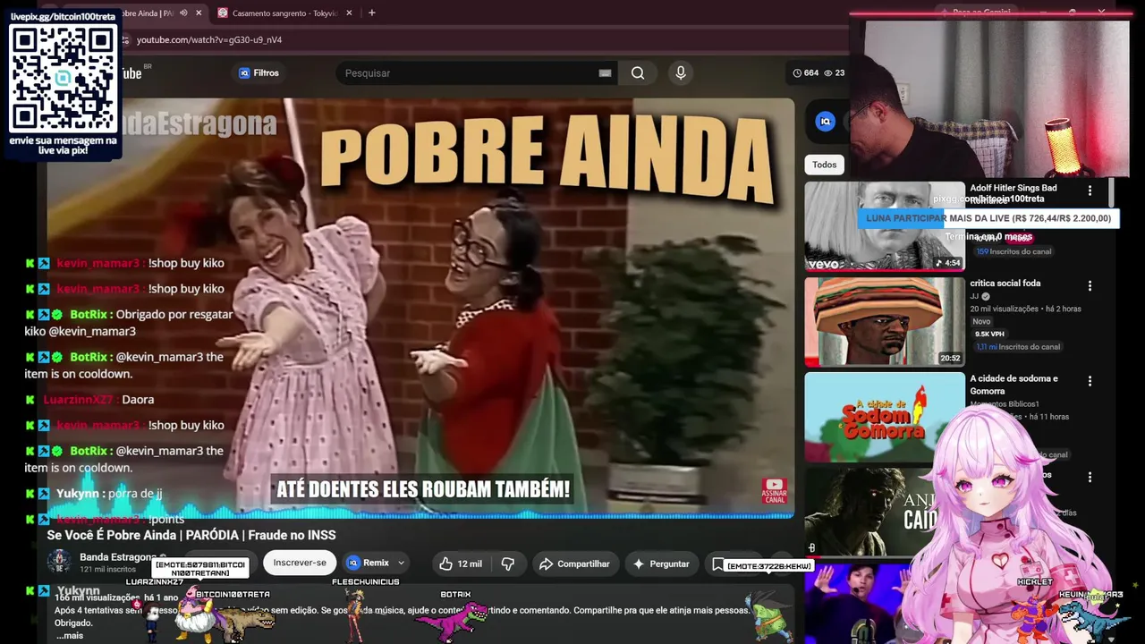Screen dimensions: 1145x644
Task: Open 'A cidade de sodoma e Gomorra' title
Action: 1014,385
